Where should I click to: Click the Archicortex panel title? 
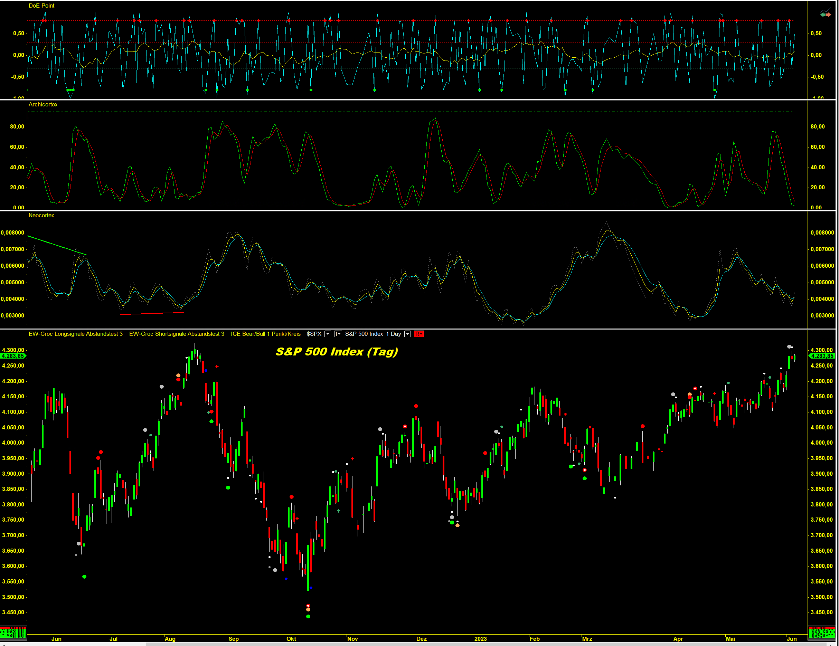point(43,104)
